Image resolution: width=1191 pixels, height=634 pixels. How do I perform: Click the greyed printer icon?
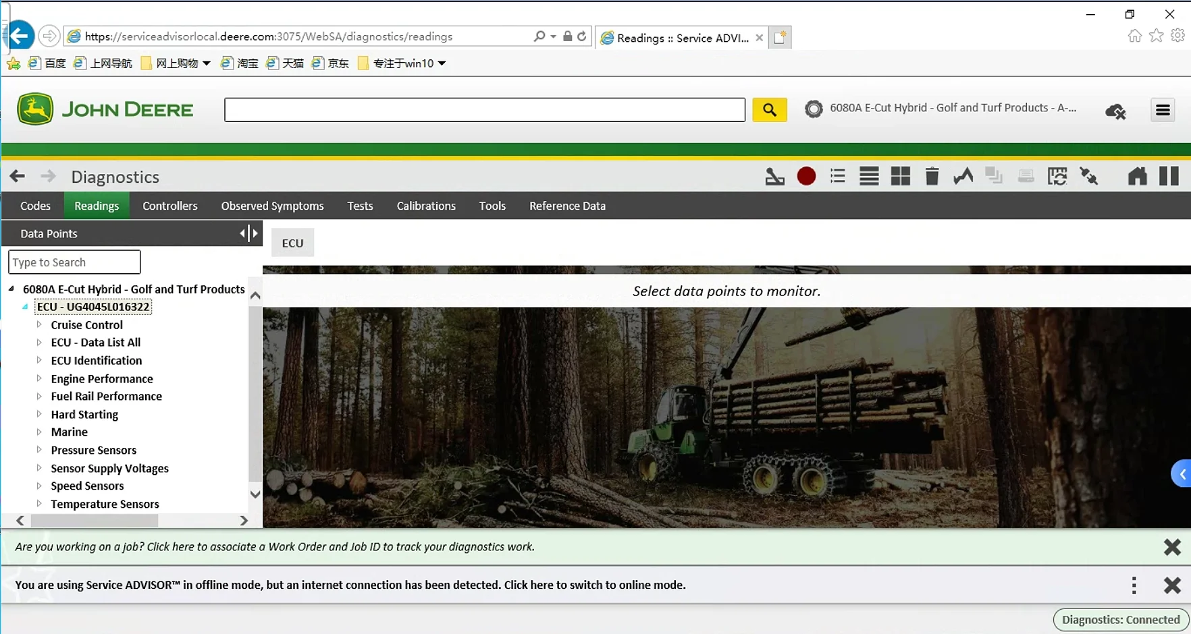click(x=1026, y=177)
